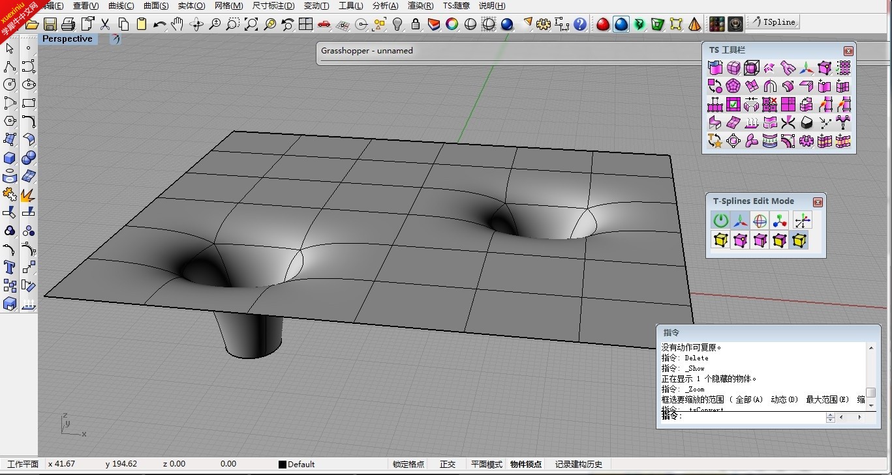
Task: Click the blue question mark help icon
Action: coord(580,25)
